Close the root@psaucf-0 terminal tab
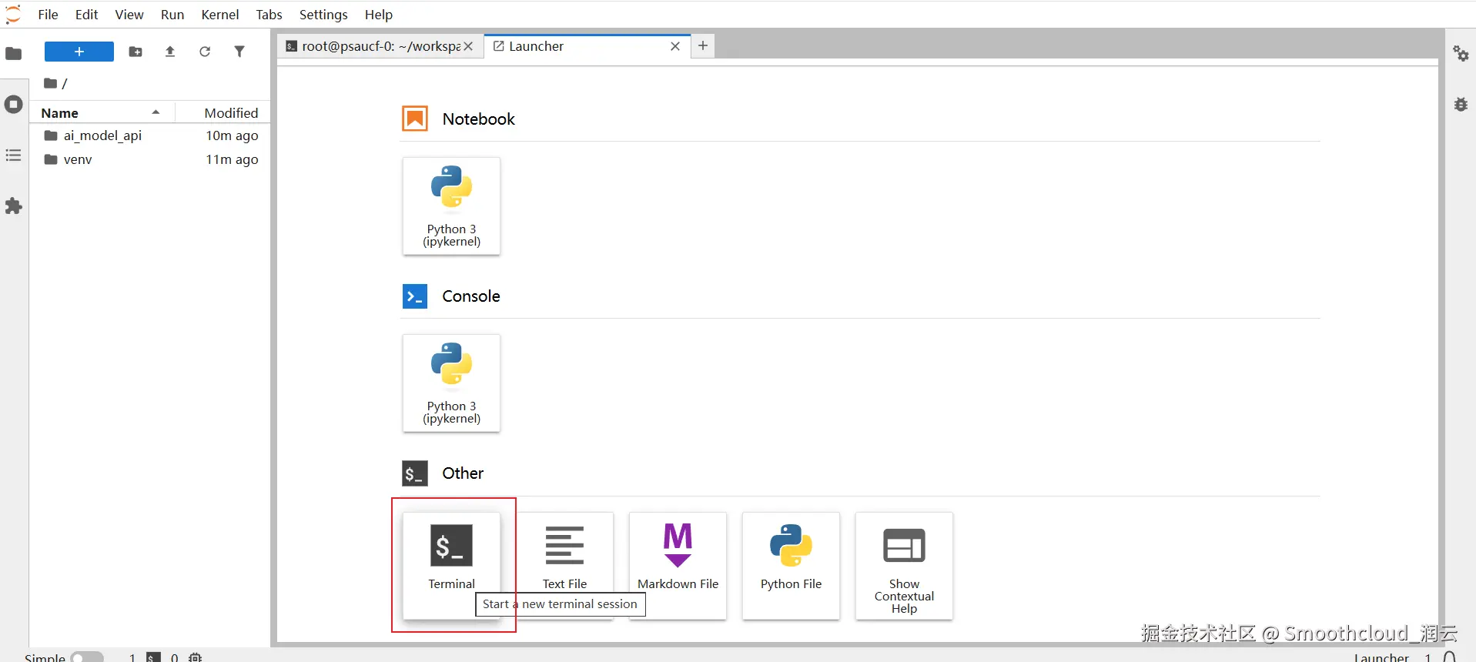 [468, 46]
